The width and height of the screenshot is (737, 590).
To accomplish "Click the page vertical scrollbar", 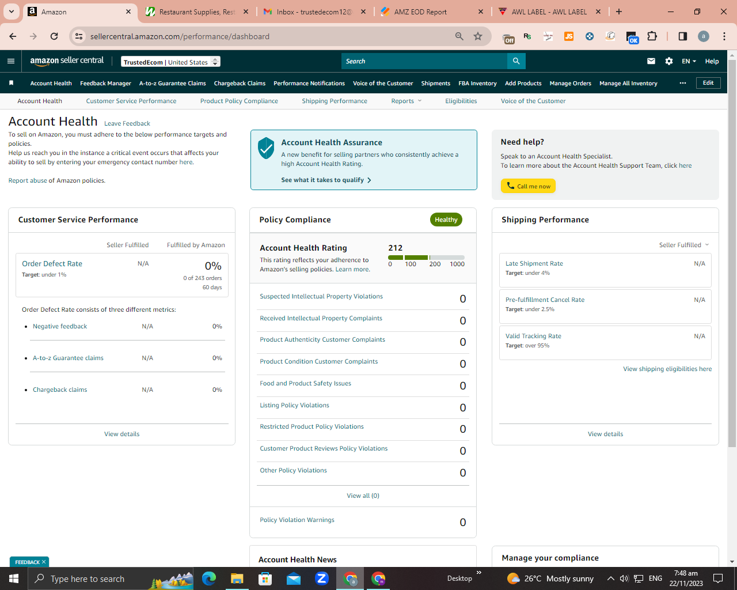I will click(x=732, y=254).
